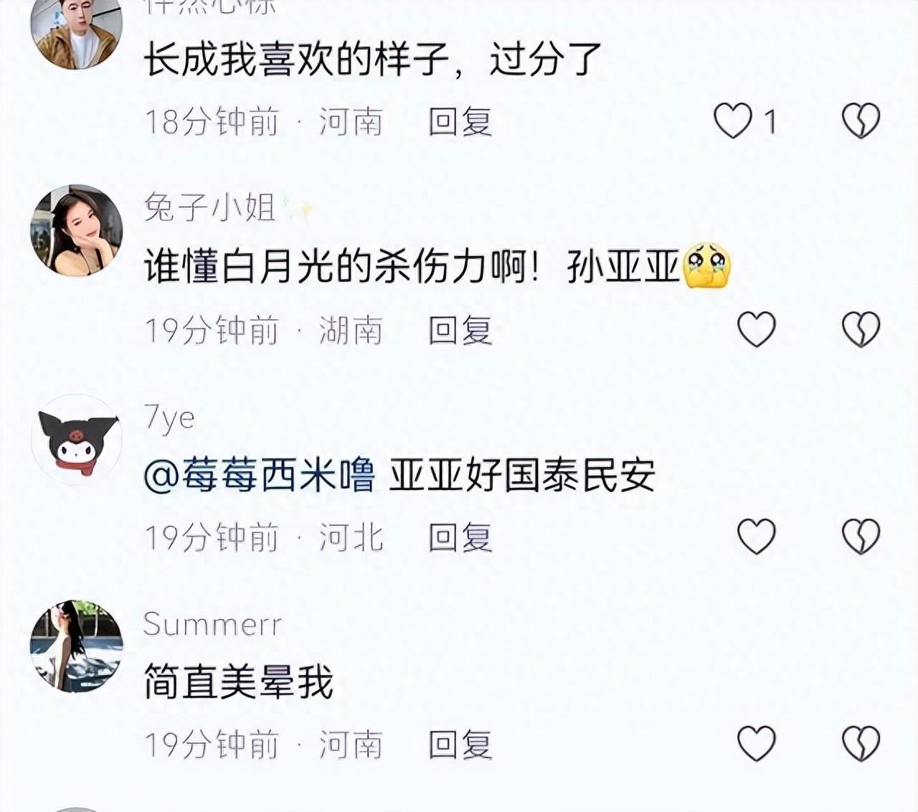View 兔子小姐's avatar photo
Screen dimensions: 918x812
[x=76, y=230]
